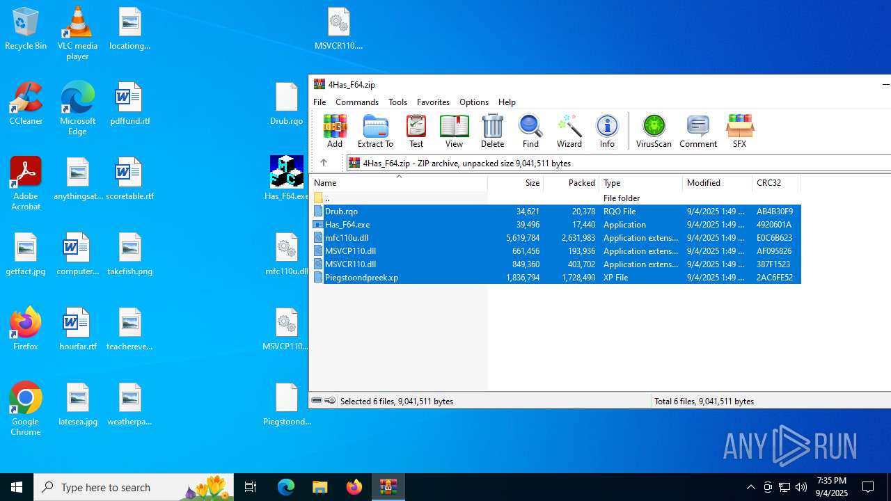Click the archive path address field
The image size is (891, 501).
click(619, 163)
